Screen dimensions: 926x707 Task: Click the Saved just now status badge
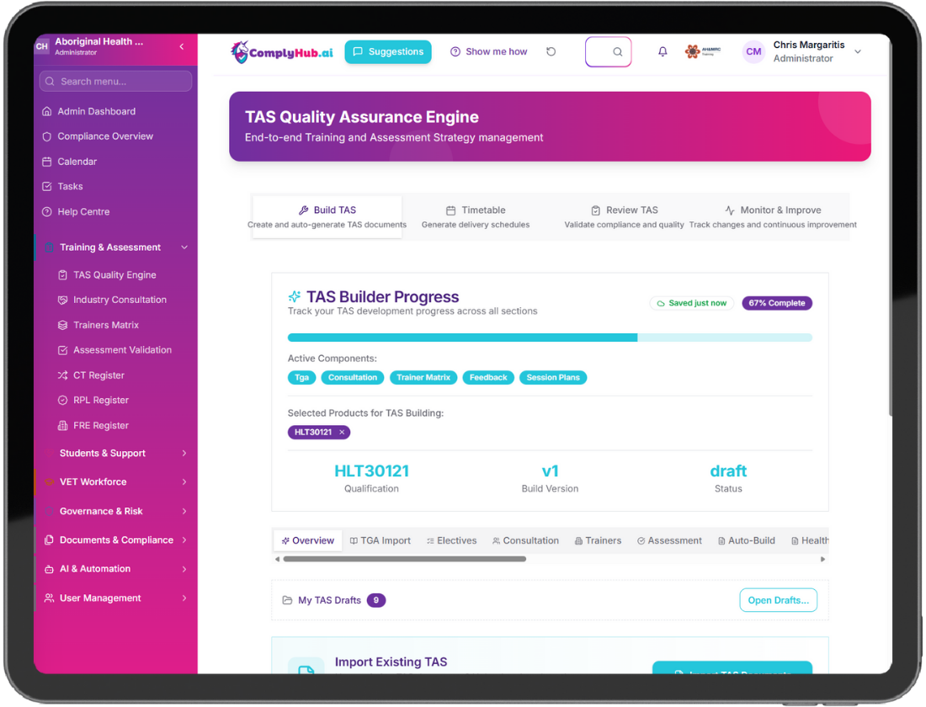[x=691, y=303]
